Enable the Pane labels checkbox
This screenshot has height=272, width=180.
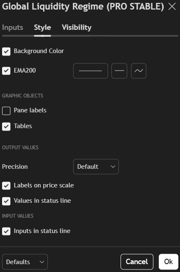[x=6, y=111]
